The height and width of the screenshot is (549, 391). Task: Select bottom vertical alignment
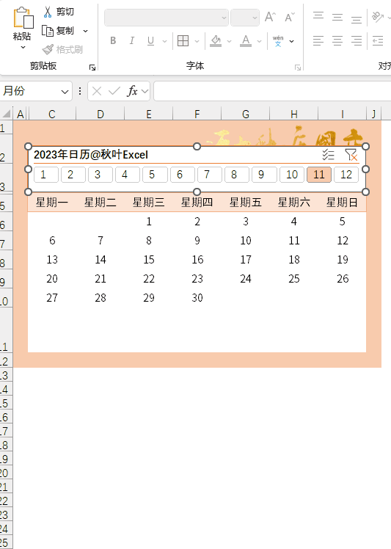pos(357,18)
